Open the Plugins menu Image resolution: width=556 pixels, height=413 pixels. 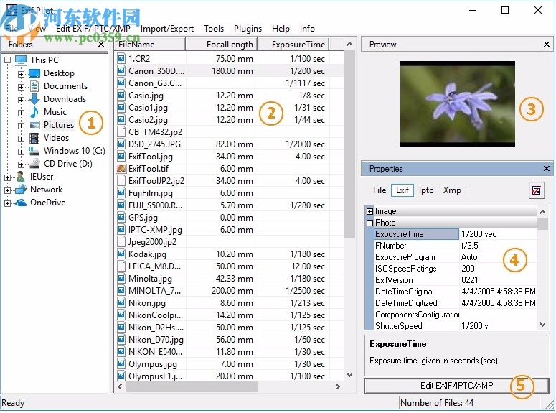[248, 29]
